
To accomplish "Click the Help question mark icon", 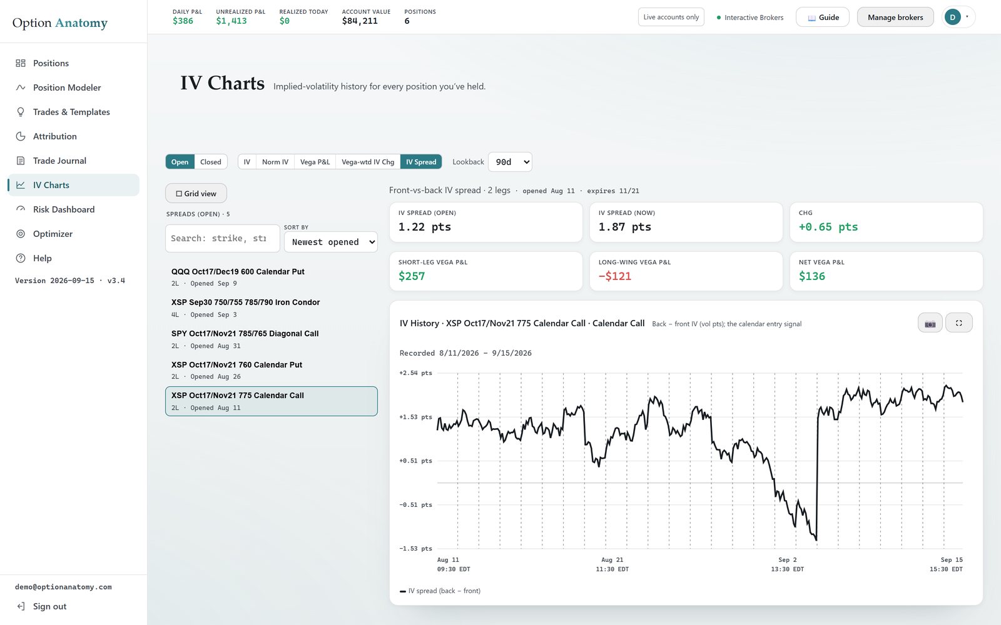I will click(x=21, y=258).
